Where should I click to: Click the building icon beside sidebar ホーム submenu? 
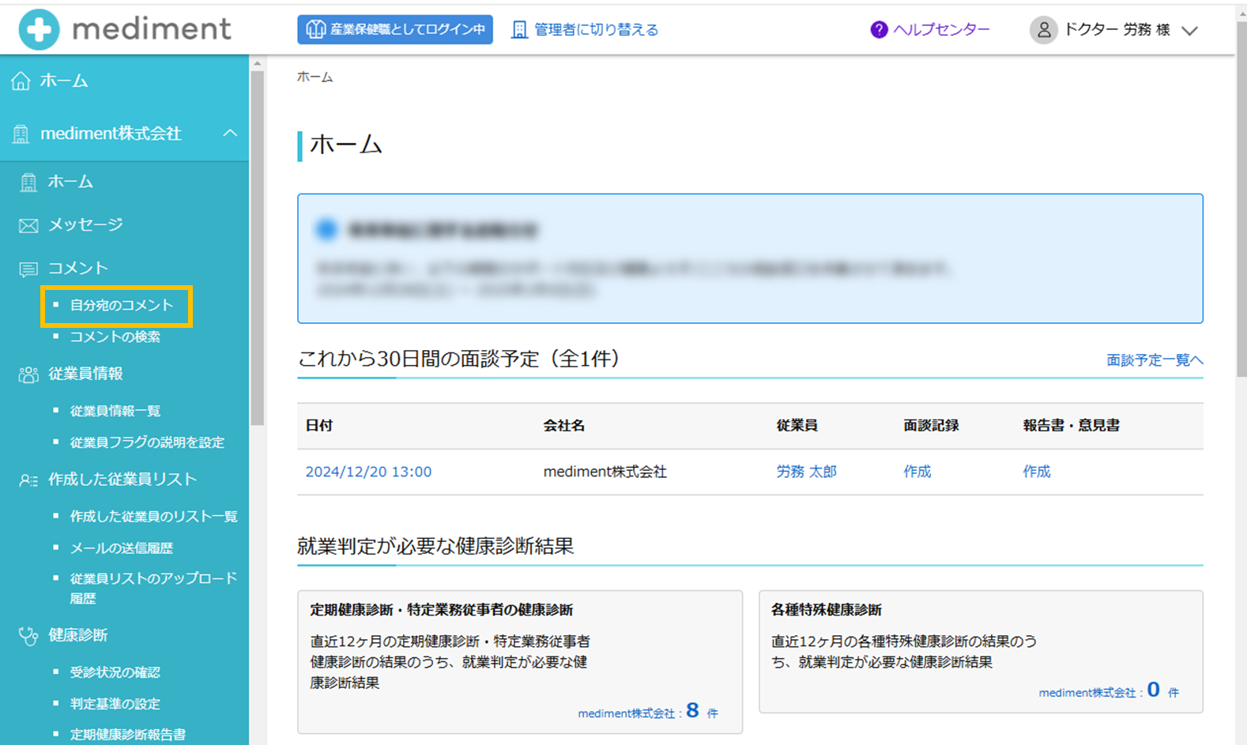[x=28, y=182]
